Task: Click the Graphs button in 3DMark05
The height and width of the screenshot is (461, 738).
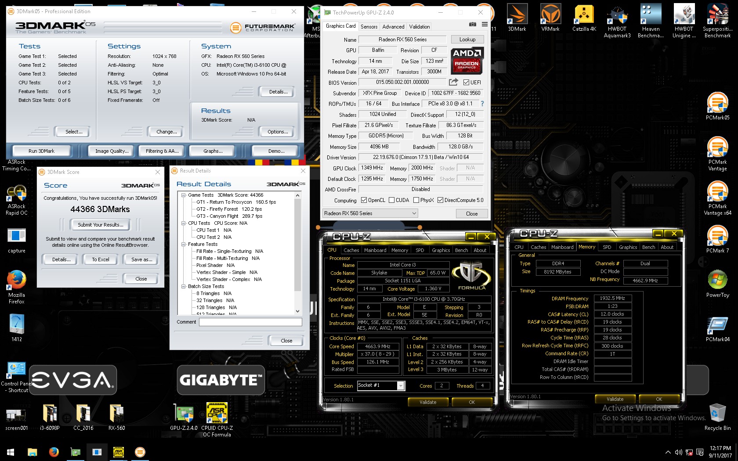Action: tap(213, 151)
